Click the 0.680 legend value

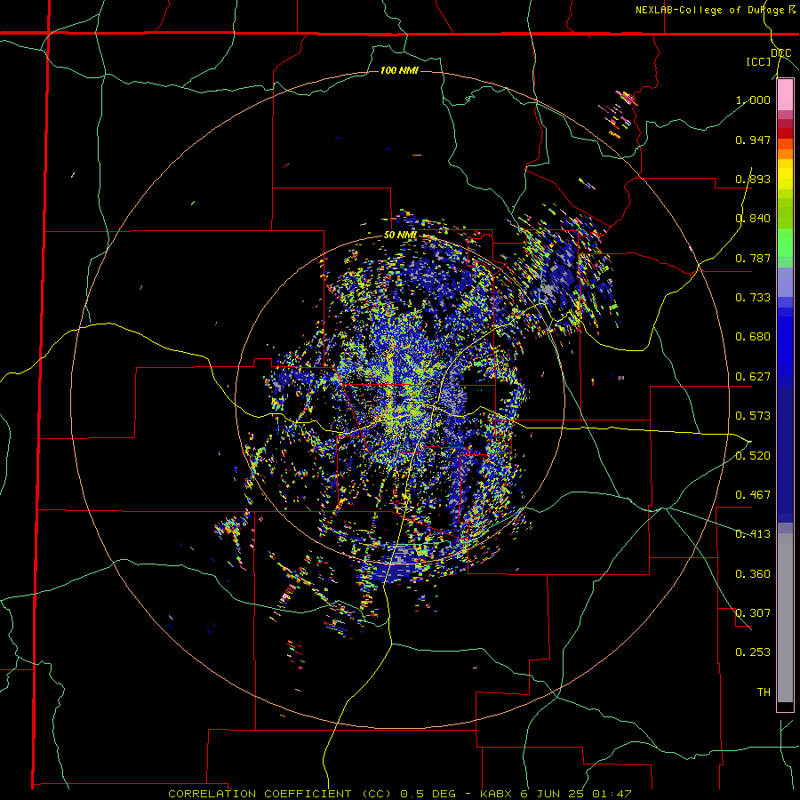click(753, 337)
